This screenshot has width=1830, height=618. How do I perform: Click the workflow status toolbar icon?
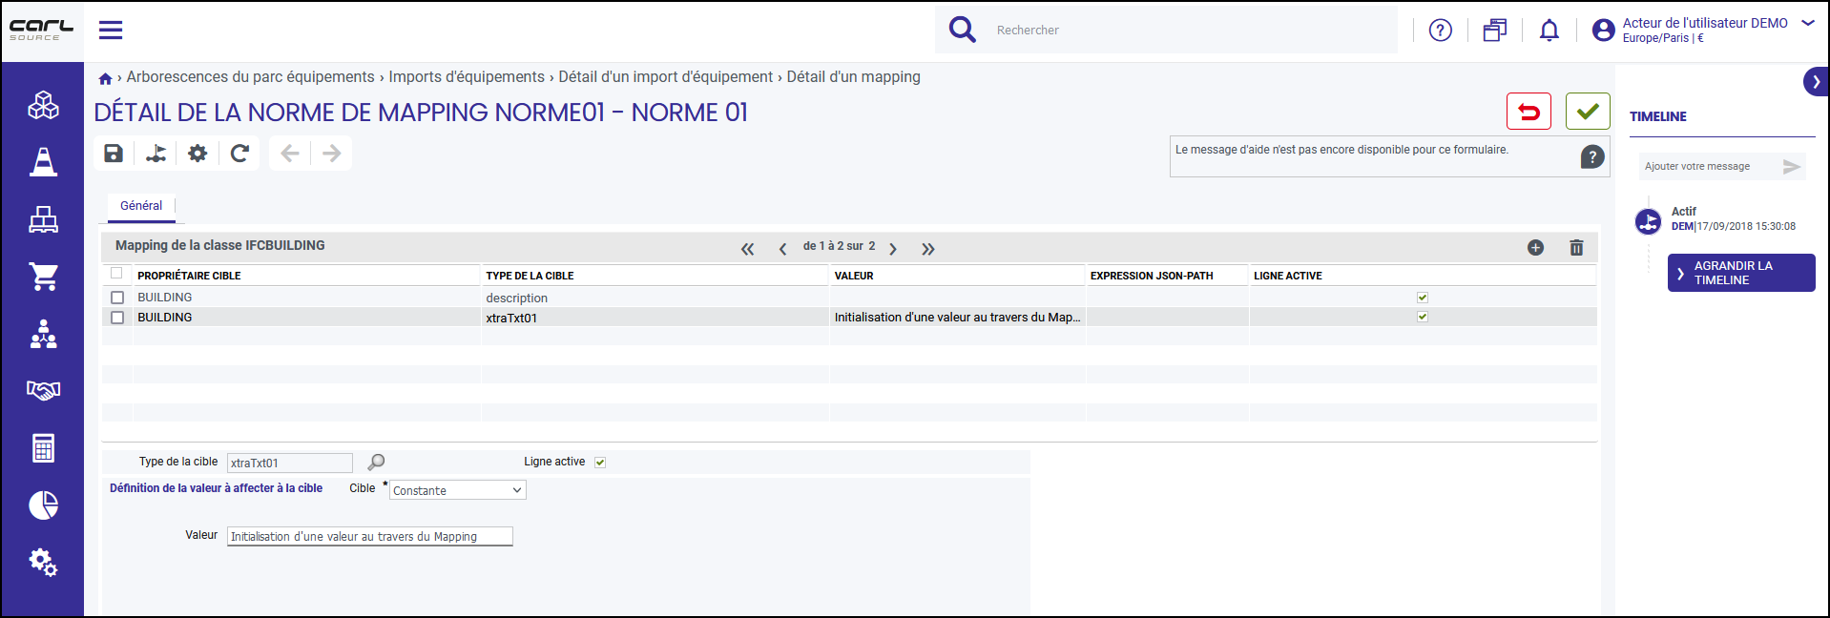point(156,153)
